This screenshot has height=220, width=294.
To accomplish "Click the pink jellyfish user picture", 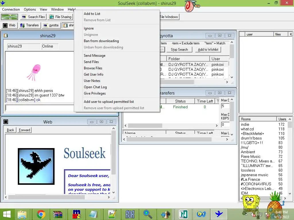I will pos(34,72).
